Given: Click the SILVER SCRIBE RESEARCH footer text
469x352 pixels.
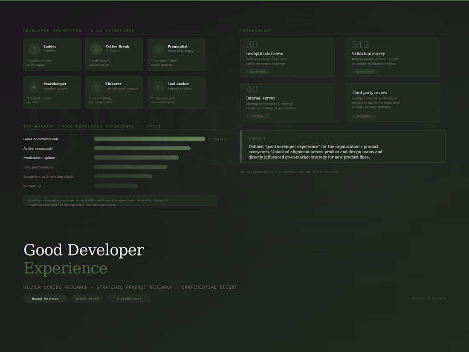Looking at the screenshot, I should click(55, 287).
